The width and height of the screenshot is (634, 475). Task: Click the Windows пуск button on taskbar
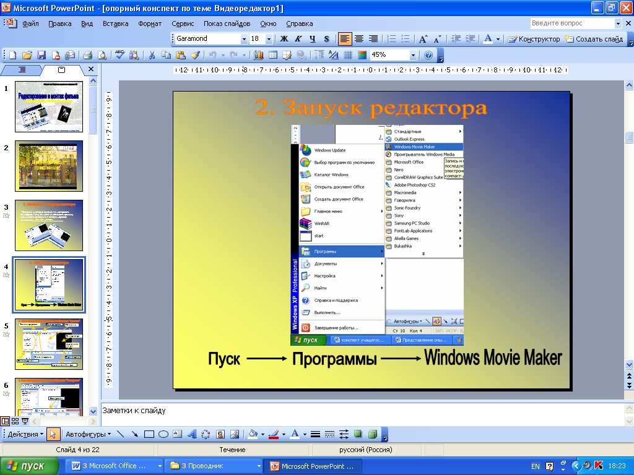coord(29,466)
